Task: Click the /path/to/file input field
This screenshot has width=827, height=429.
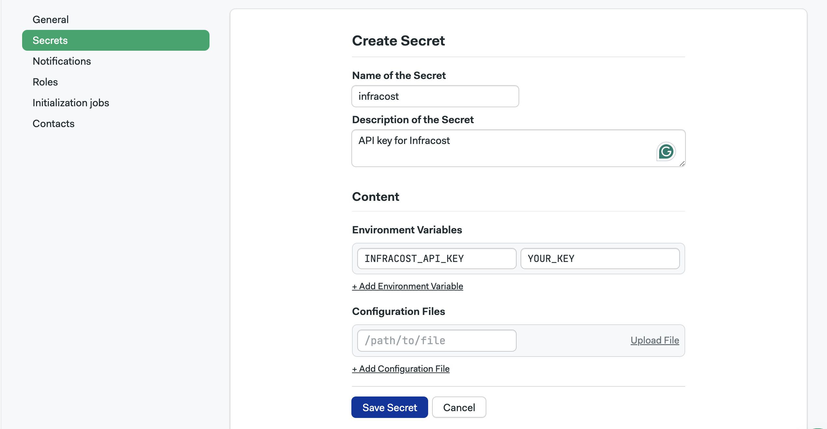Action: [437, 341]
